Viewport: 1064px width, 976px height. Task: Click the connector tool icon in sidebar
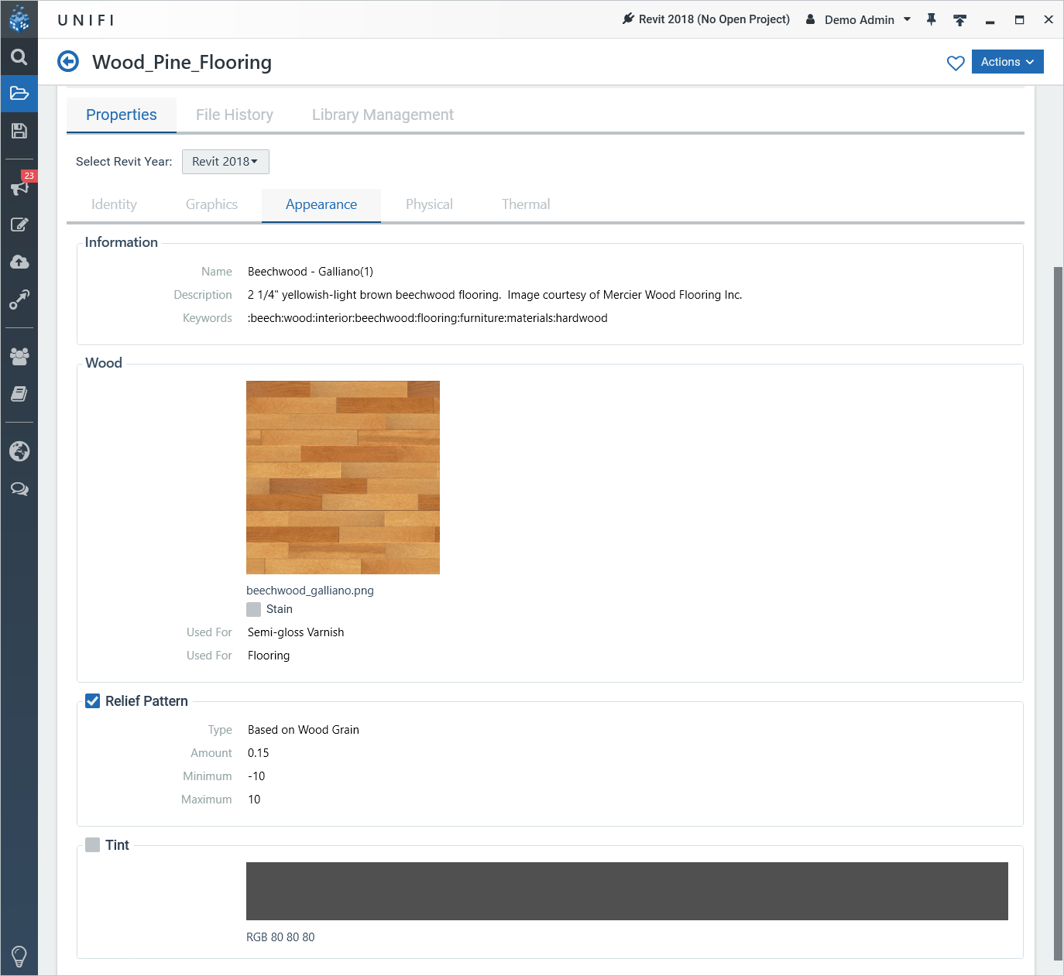(19, 299)
